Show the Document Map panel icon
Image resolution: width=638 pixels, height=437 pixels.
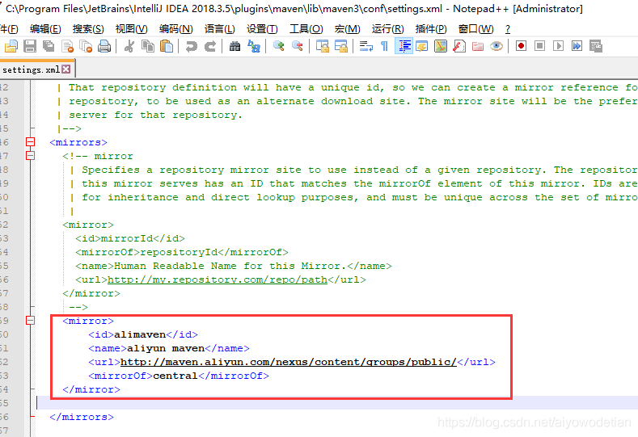pos(441,46)
